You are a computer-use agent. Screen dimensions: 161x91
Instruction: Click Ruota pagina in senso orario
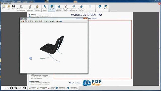[x=61, y=88]
